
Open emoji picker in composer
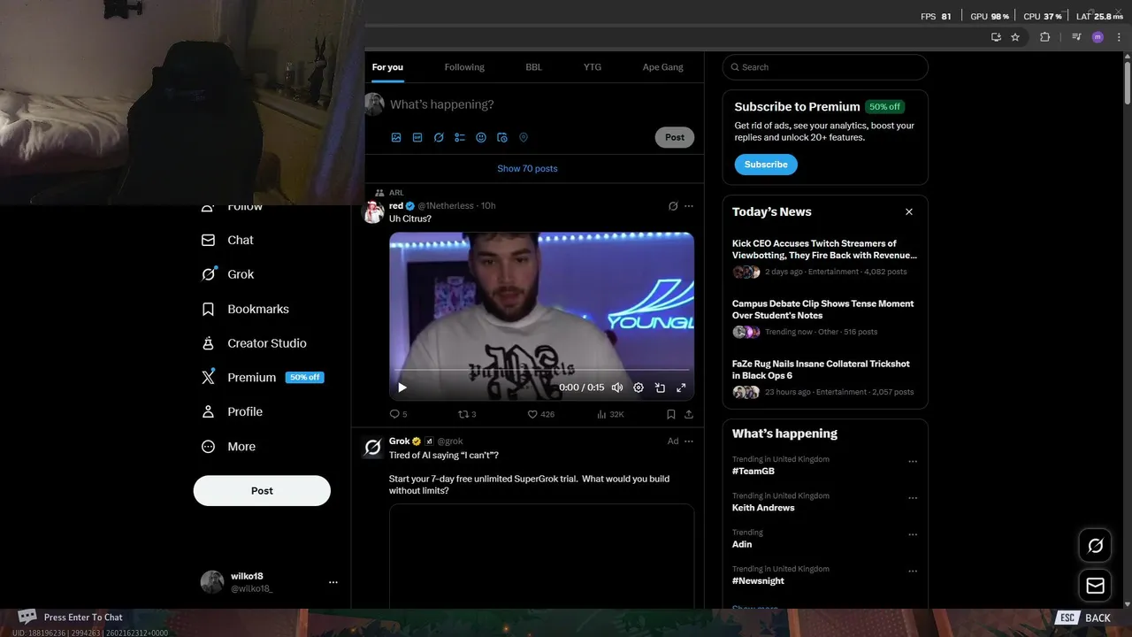(x=481, y=137)
